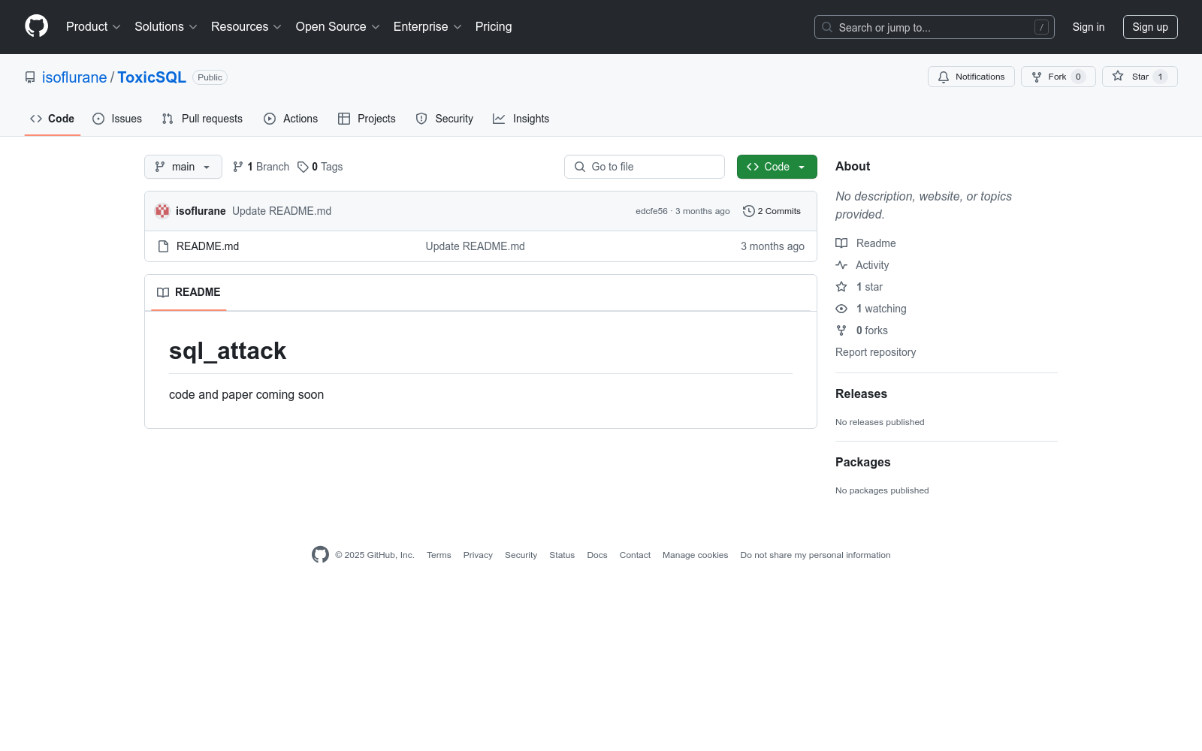Click the GitHub logo in the header
This screenshot has height=751, width=1202.
coord(36,26)
